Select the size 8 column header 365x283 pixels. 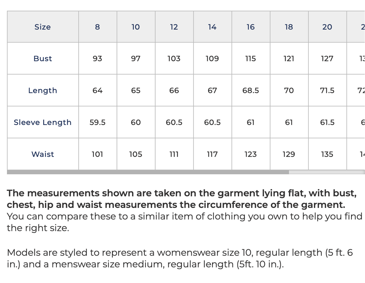tap(98, 27)
